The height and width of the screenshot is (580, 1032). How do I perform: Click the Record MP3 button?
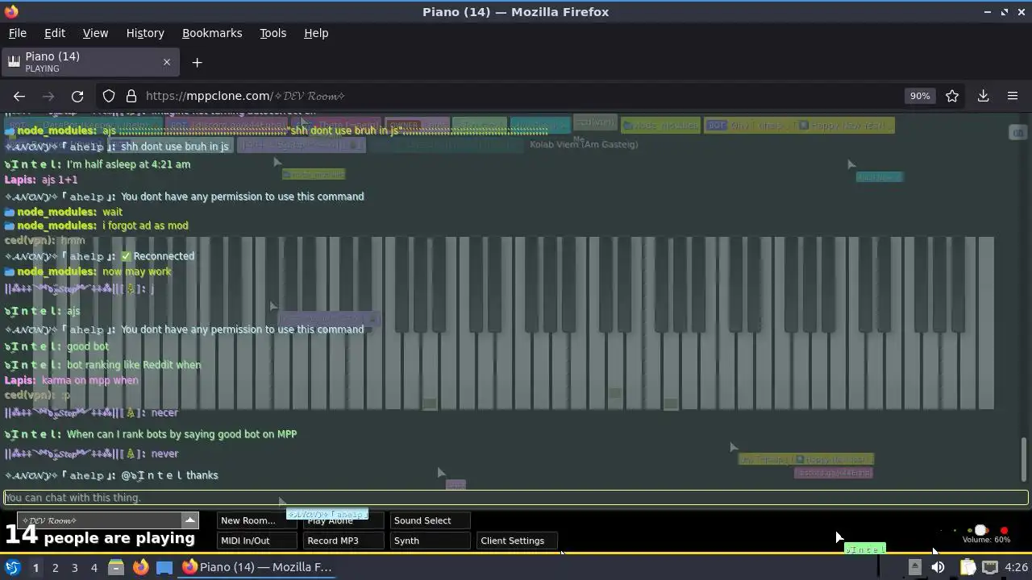(x=343, y=541)
